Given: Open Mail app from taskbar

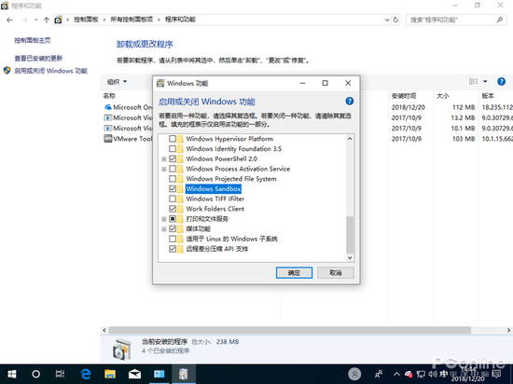Looking at the screenshot, I should pyautogui.click(x=134, y=374).
